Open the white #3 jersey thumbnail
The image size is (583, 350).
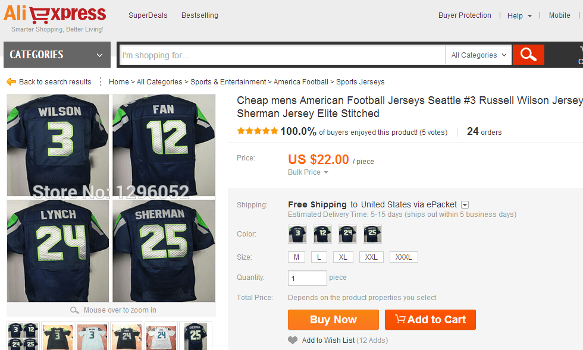tap(92, 336)
